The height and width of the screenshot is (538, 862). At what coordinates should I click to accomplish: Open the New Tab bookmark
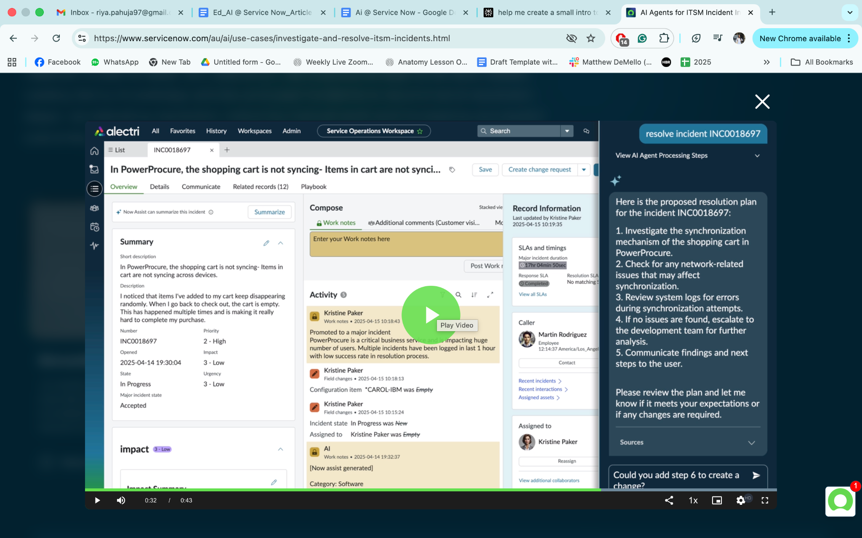coord(170,62)
